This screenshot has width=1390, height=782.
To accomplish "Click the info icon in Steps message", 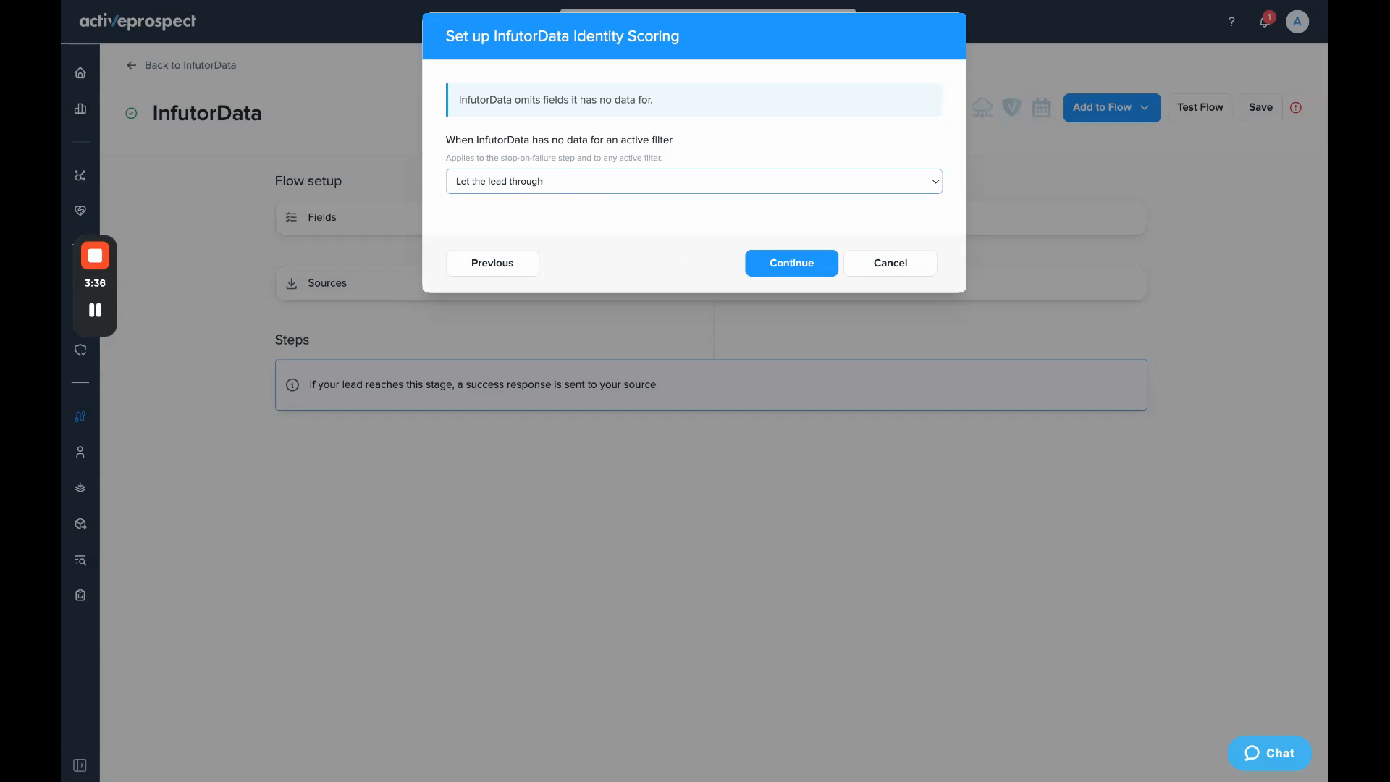I will (x=292, y=385).
